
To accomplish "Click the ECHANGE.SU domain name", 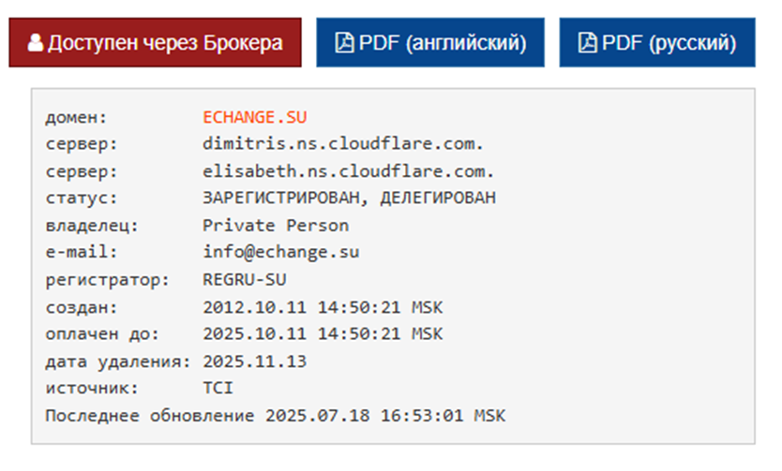I will tap(254, 117).
